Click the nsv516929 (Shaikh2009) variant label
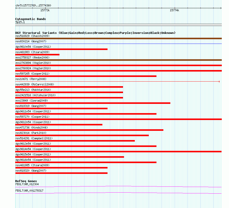This screenshot has width=229, height=208. point(32,36)
